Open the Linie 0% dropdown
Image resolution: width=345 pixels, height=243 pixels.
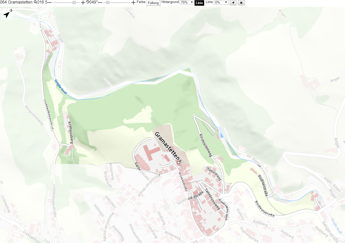[221, 2]
